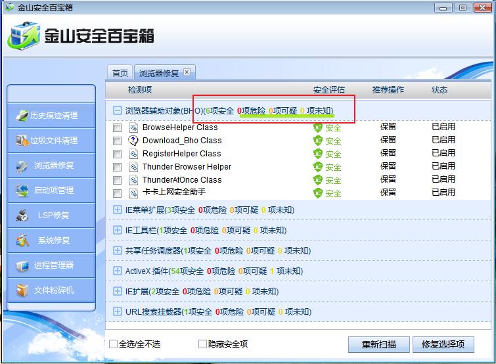Select the Thunder Browser Helper row text
Screen dimensions: 496x364
click(x=187, y=167)
